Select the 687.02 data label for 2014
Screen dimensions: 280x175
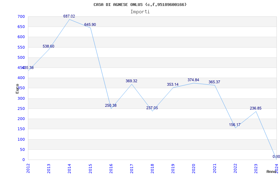(69, 16)
